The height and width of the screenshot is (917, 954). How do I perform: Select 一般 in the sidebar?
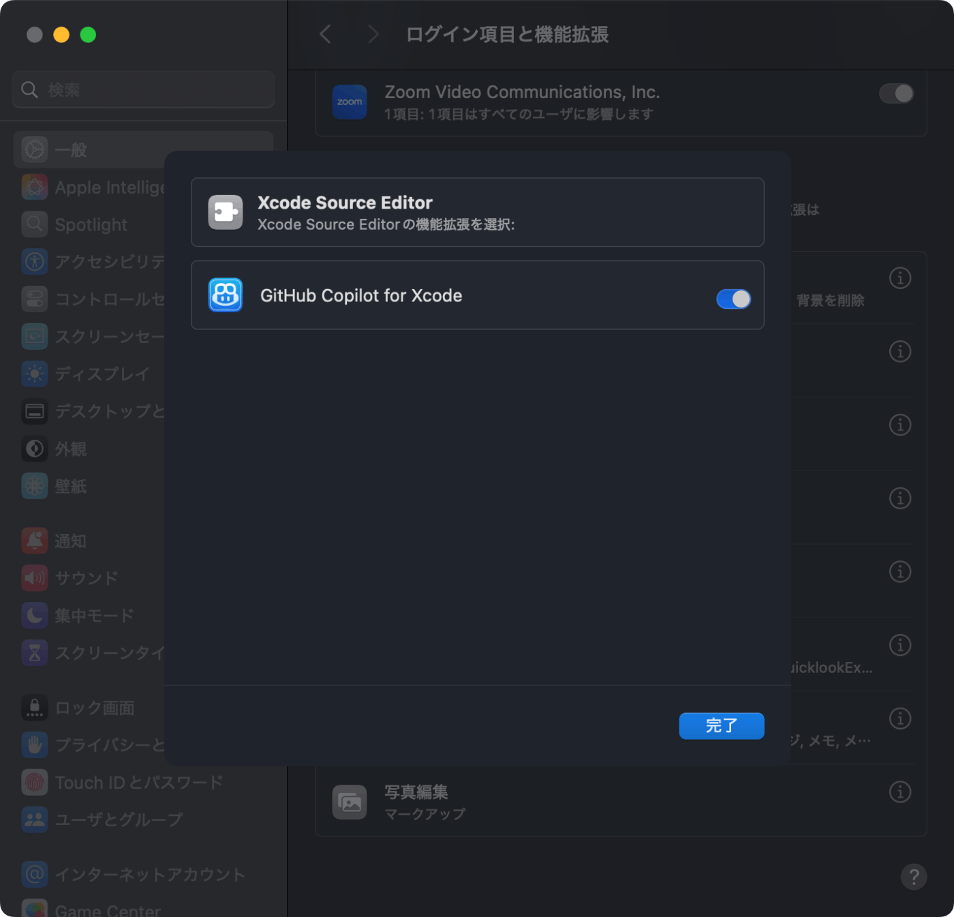[143, 149]
